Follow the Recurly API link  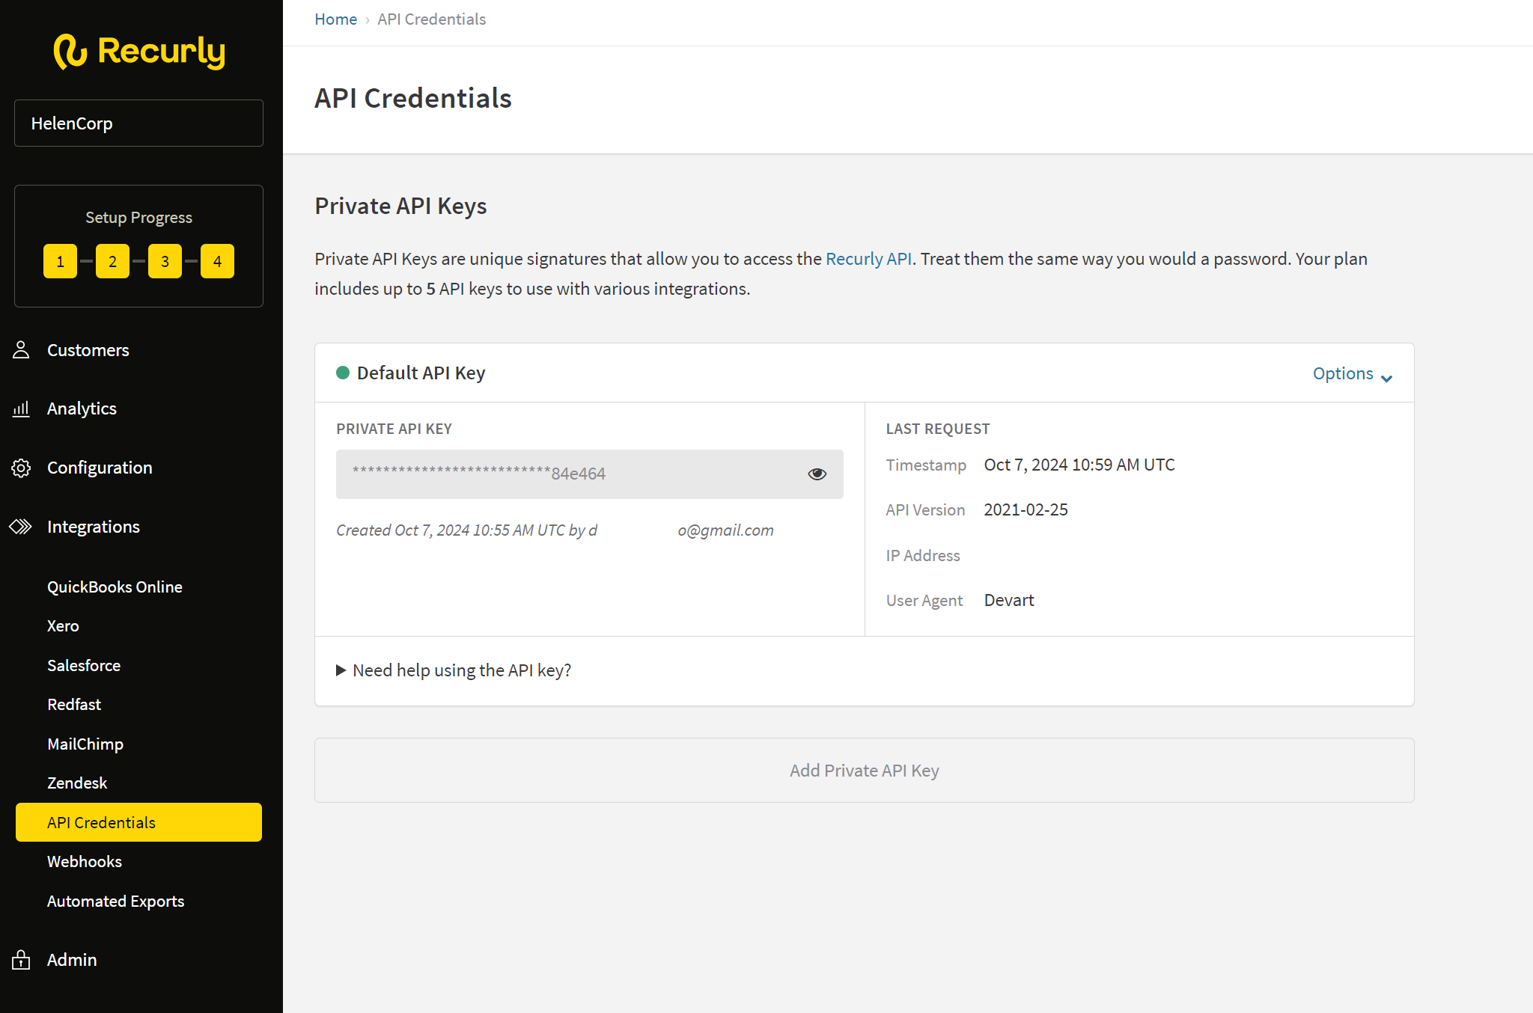pos(868,259)
